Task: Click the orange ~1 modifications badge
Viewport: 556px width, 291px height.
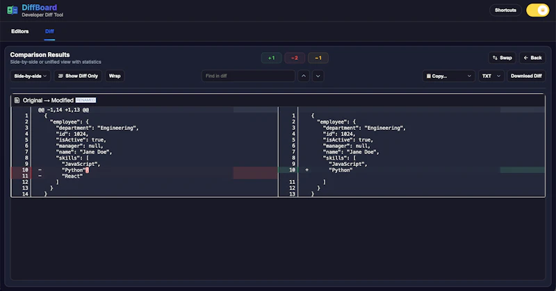Action: point(318,58)
